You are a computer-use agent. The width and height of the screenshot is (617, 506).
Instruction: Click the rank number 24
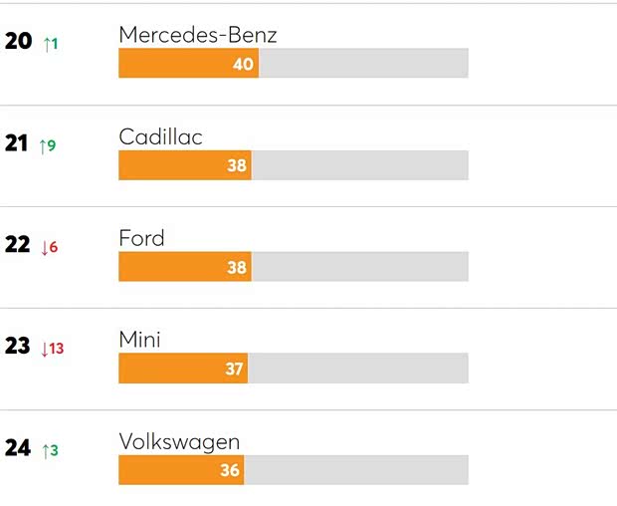[x=18, y=449]
